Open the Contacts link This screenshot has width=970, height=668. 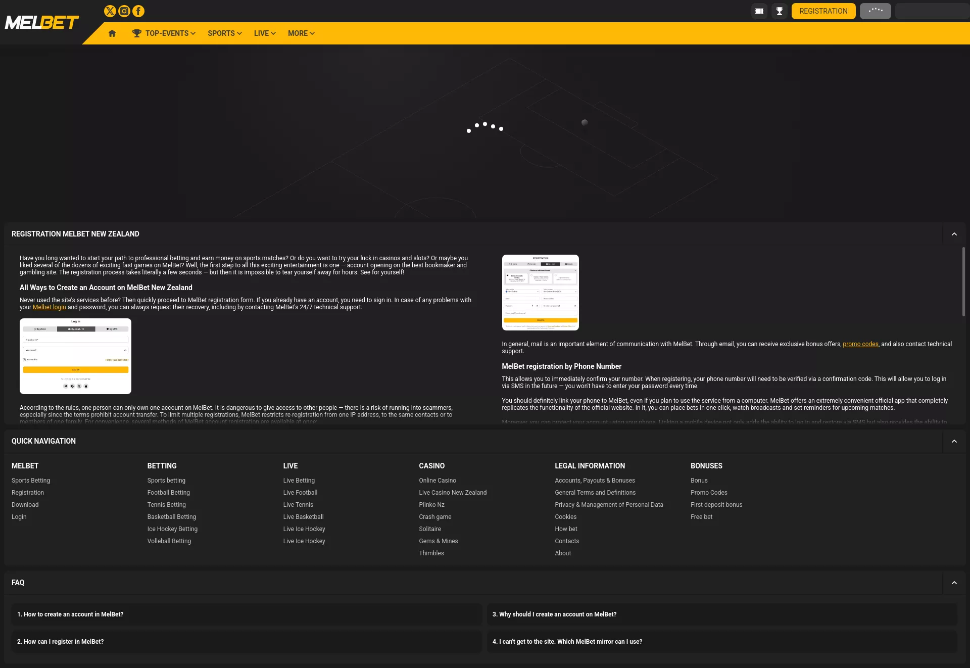point(567,541)
